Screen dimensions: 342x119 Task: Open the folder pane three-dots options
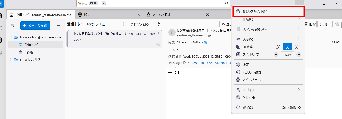tap(58, 26)
